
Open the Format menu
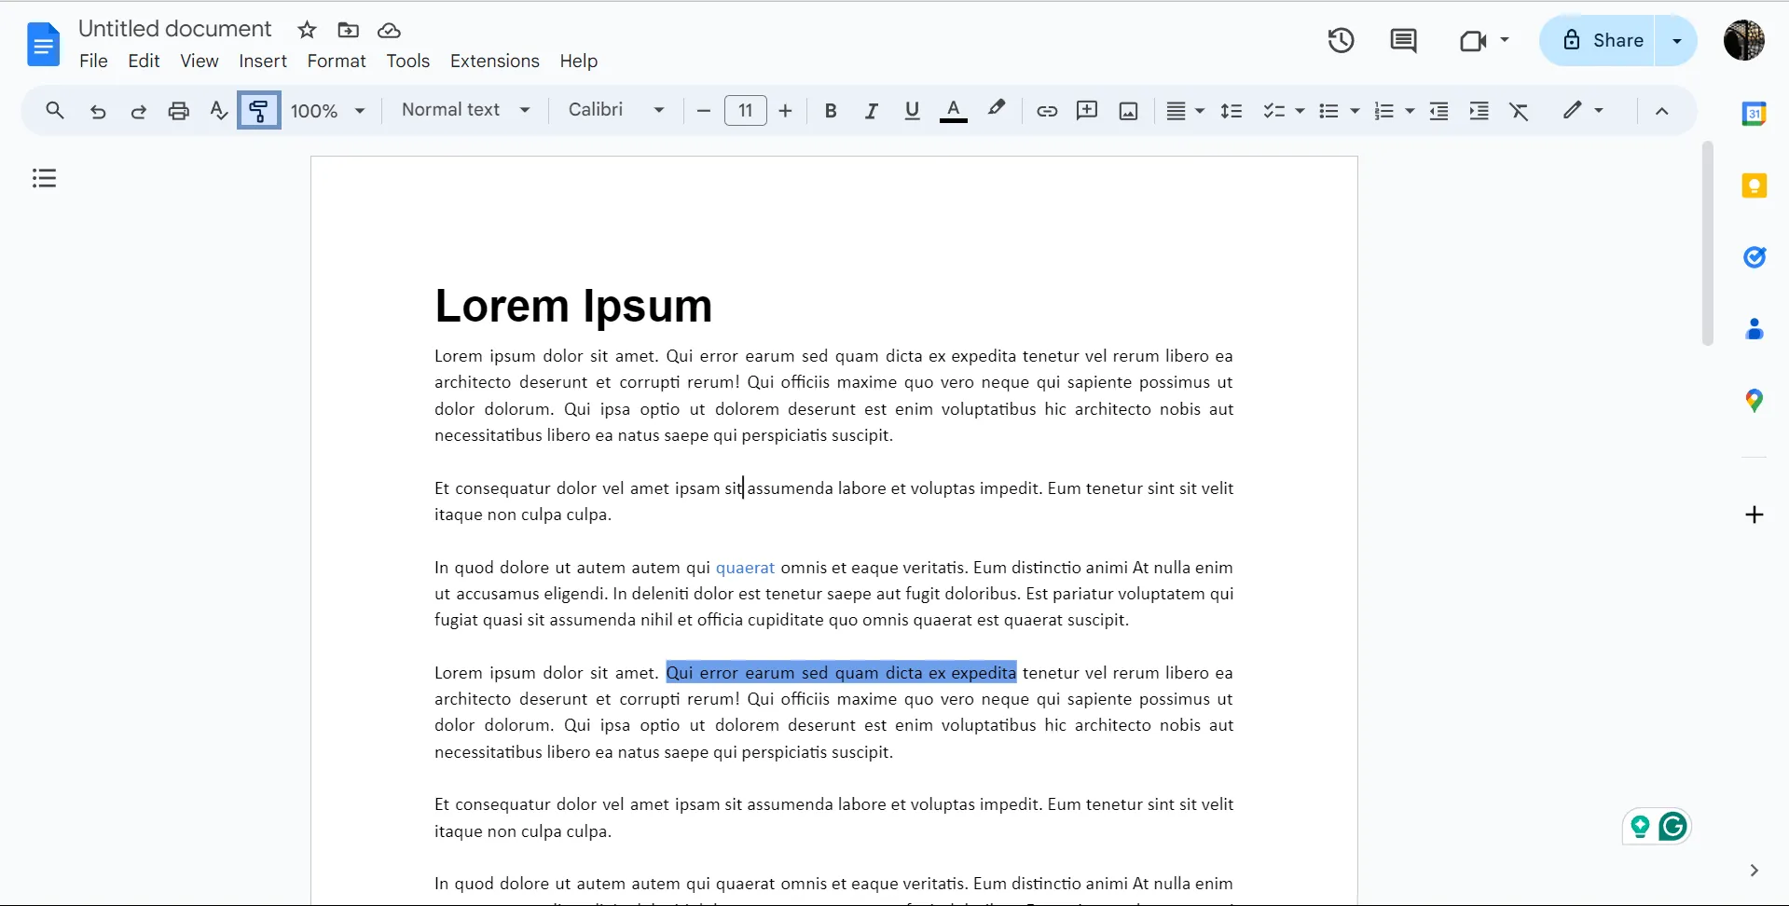(337, 61)
